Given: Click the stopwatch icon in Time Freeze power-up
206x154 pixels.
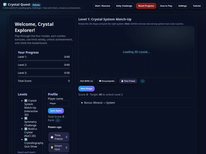Looking at the screenshot, I should (x=52, y=137).
